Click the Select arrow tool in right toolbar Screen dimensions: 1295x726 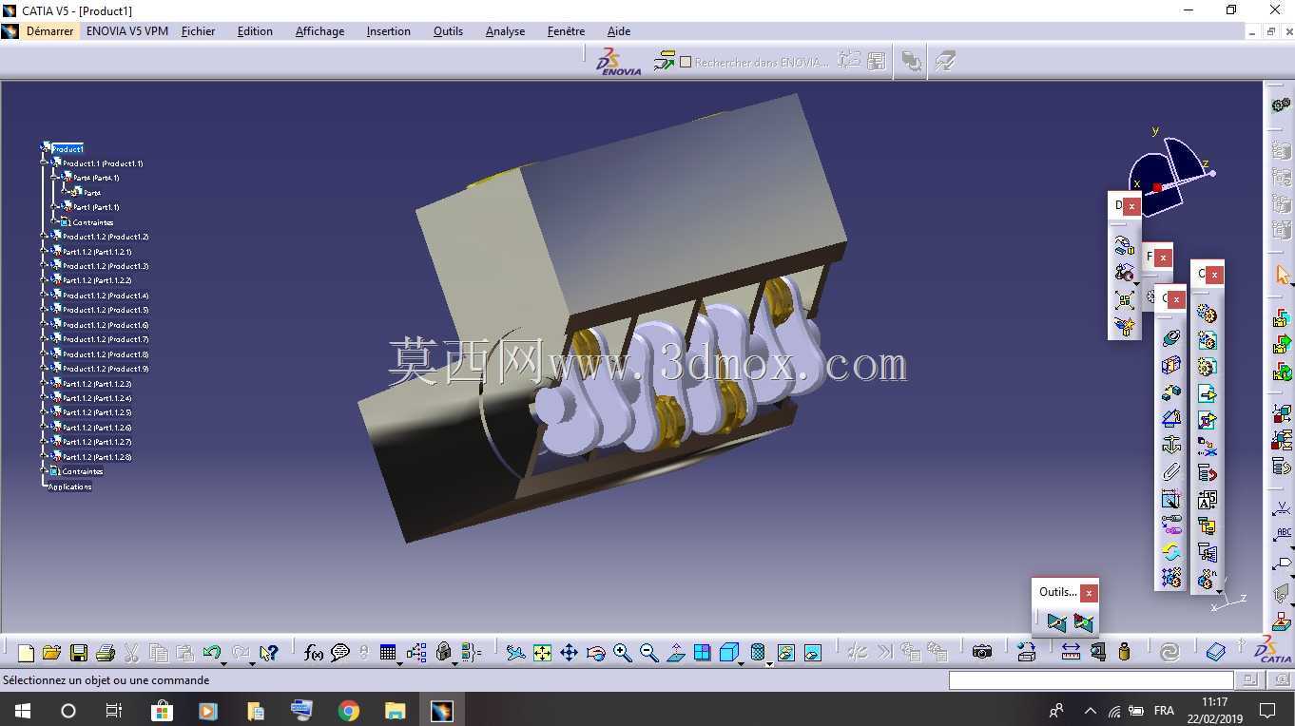[1282, 276]
